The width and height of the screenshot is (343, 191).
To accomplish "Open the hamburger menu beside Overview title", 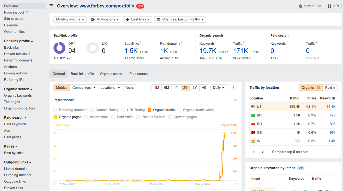I will 51,6.
